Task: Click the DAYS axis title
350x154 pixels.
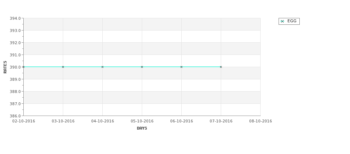Action: [142, 129]
